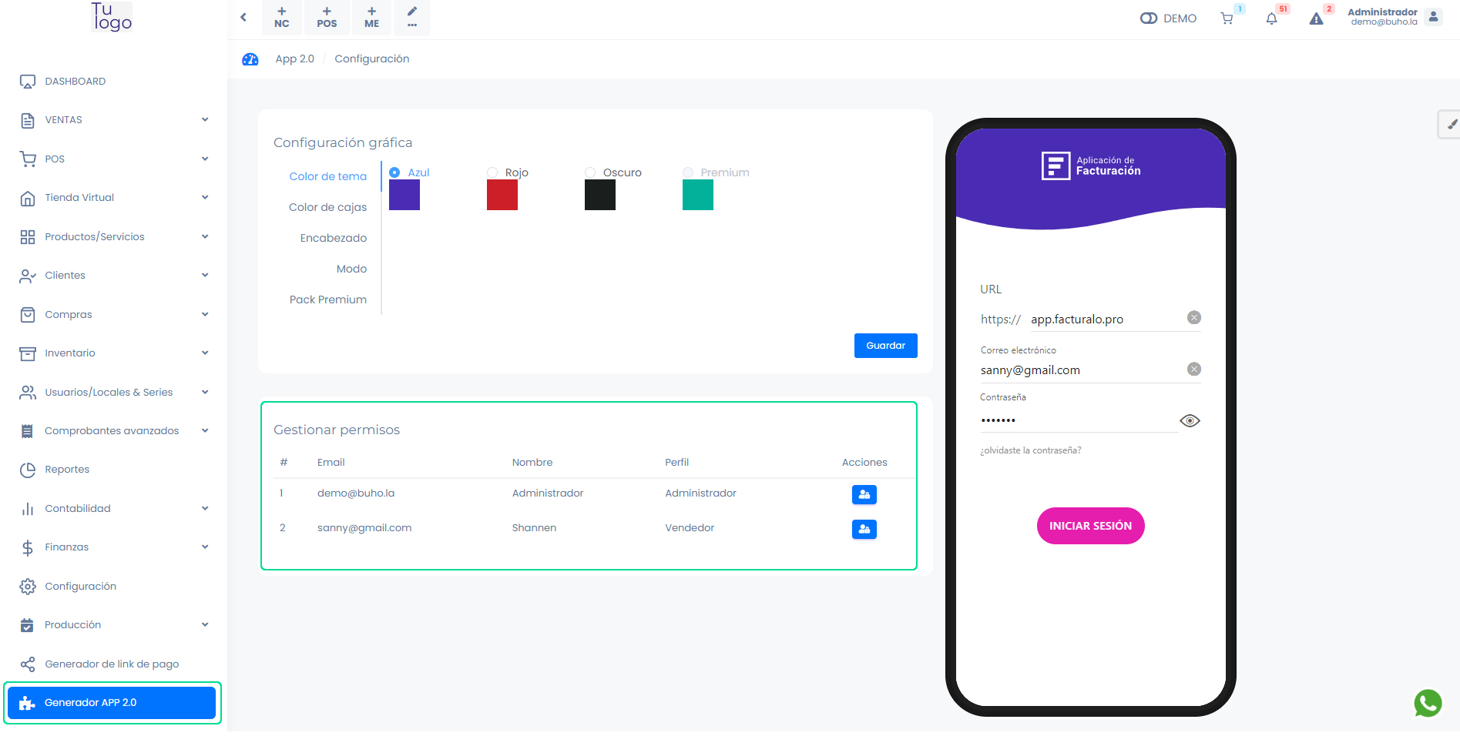Image resolution: width=1460 pixels, height=736 pixels.
Task: Open the notifications bell
Action: coord(1271,18)
